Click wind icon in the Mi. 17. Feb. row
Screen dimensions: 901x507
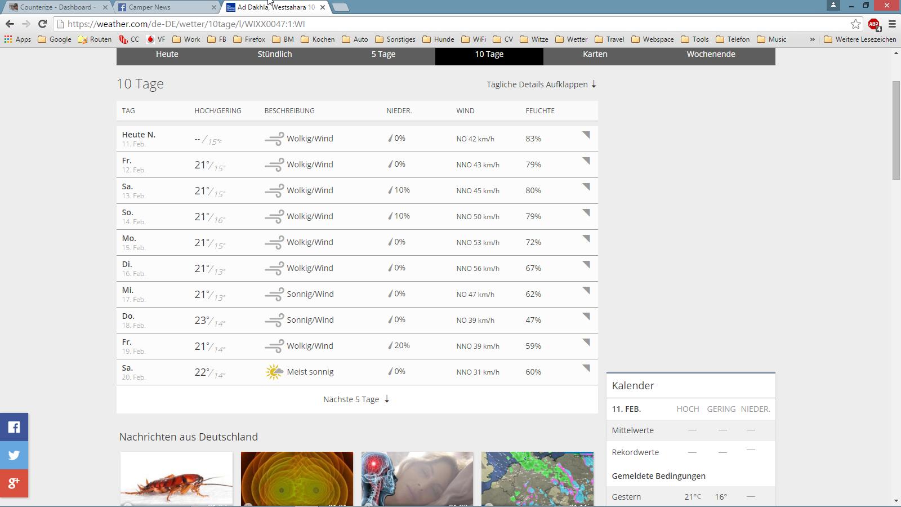tap(274, 294)
